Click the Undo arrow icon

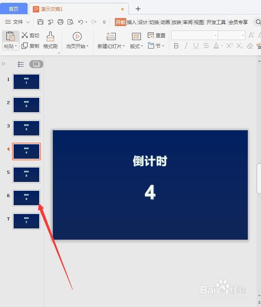pyautogui.click(x=80, y=22)
